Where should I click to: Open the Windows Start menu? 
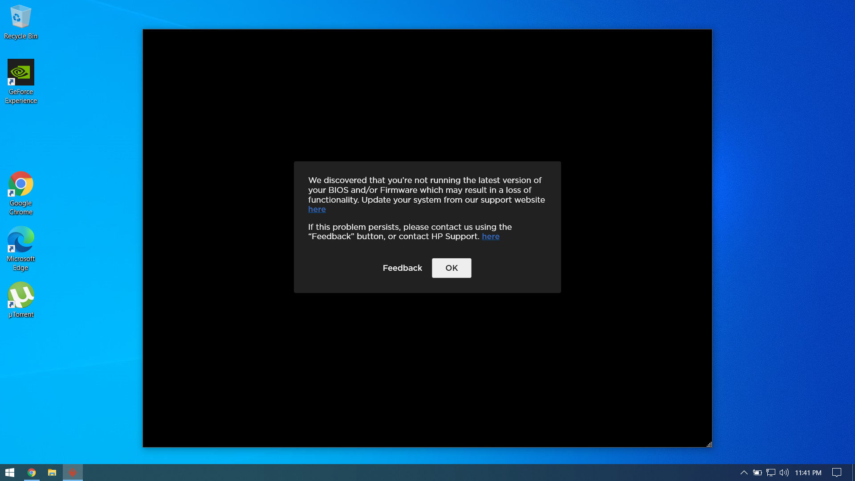coord(10,473)
